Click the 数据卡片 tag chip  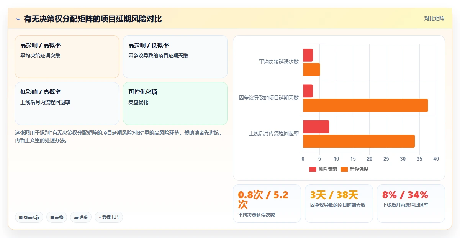pyautogui.click(x=109, y=217)
